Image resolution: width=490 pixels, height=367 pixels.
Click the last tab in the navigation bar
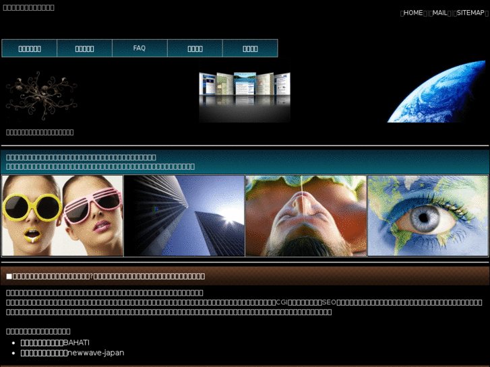coord(250,48)
